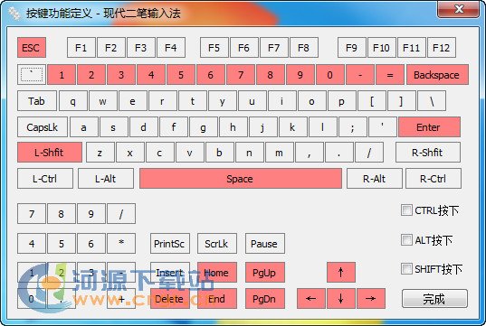Select the left bracket [ key
This screenshot has width=486, height=326.
[x=372, y=101]
